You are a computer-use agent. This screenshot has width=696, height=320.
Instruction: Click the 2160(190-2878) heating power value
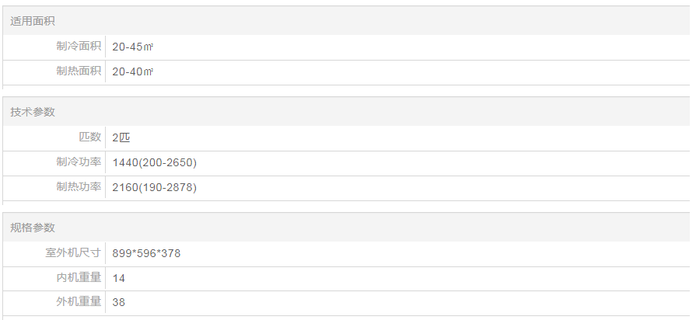pyautogui.click(x=154, y=188)
